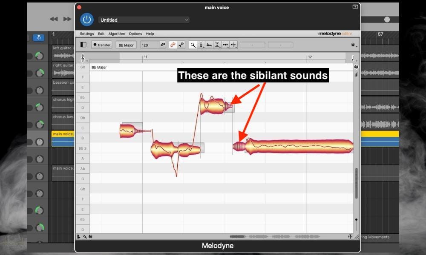426x255 pixels.
Task: Select the timing tool
Action: pos(225,45)
